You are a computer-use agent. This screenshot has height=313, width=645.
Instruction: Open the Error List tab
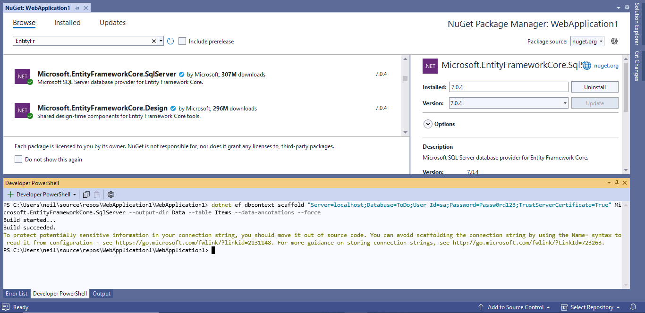17,294
